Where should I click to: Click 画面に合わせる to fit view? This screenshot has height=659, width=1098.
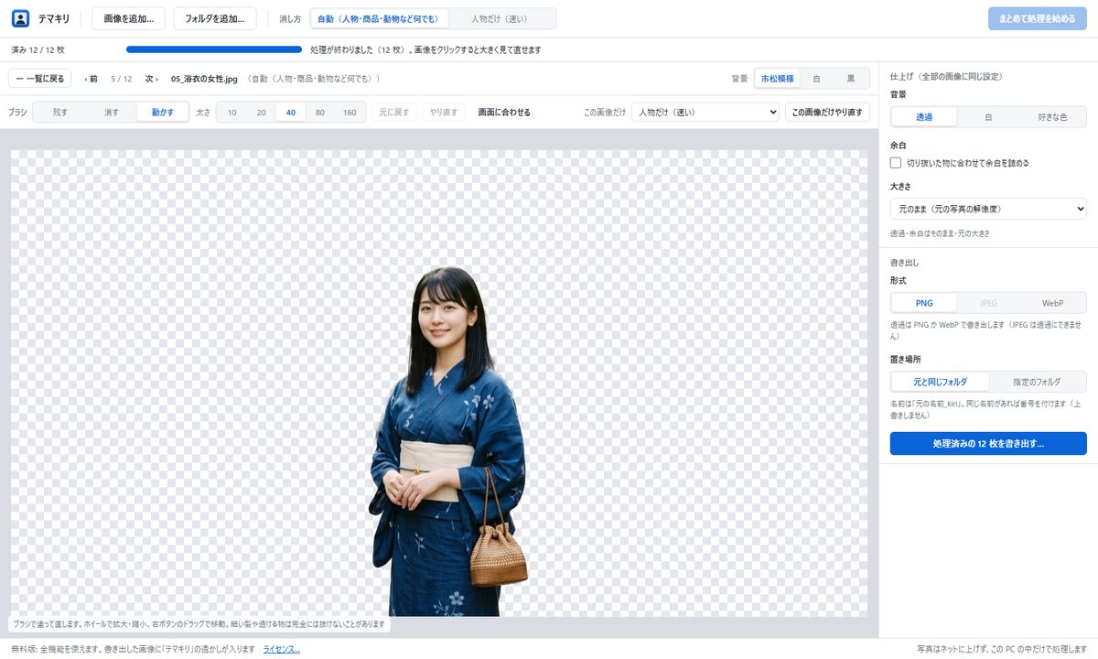[x=504, y=113]
